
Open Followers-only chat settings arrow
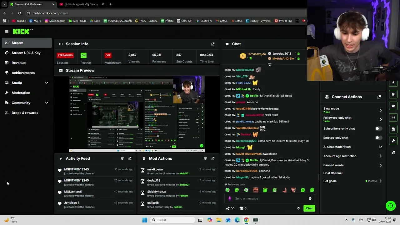coord(381,119)
